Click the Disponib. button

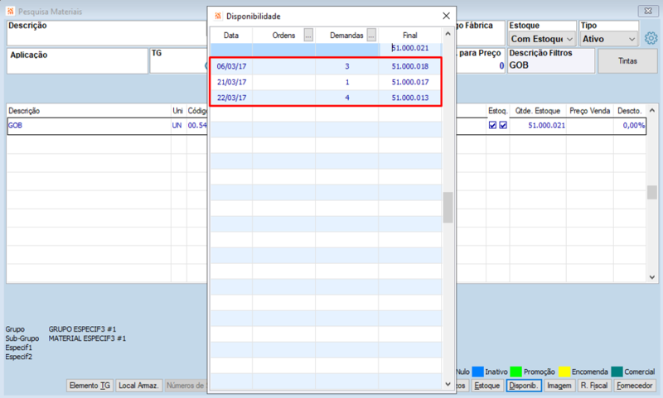coord(524,386)
